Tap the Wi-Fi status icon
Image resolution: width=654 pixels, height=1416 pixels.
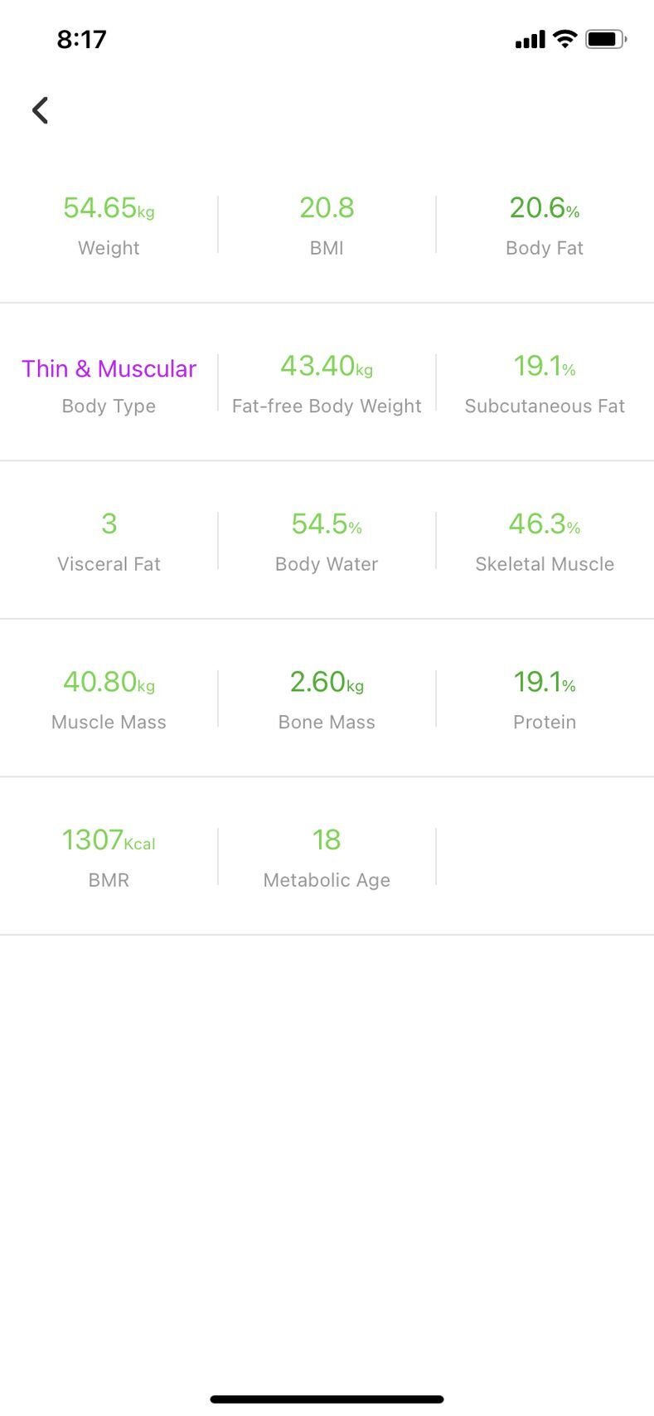(x=565, y=39)
